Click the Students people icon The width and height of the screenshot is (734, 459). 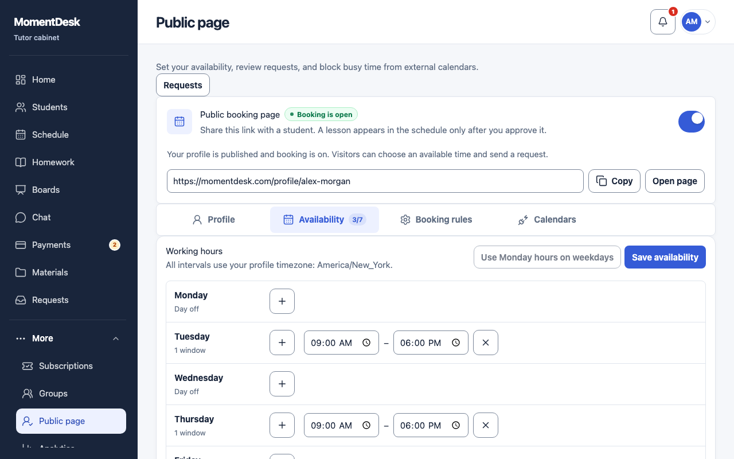click(21, 107)
